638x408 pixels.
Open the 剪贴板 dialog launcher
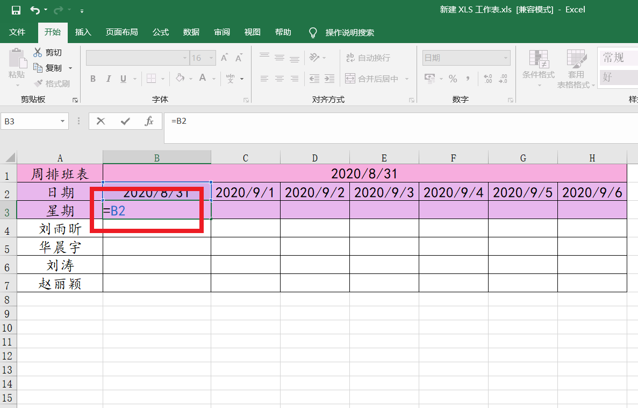(75, 100)
